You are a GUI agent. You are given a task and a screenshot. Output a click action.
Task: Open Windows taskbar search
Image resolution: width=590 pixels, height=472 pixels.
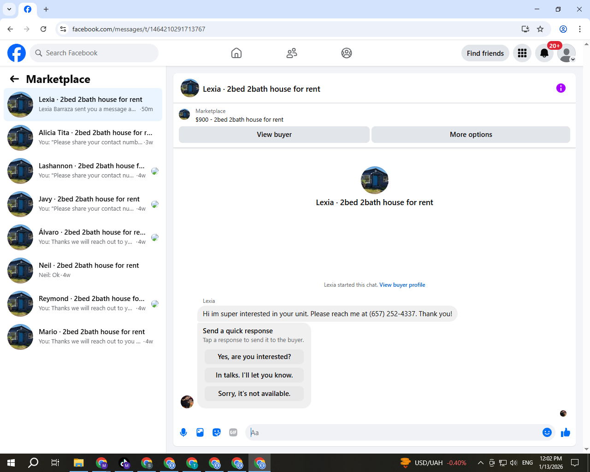[33, 463]
